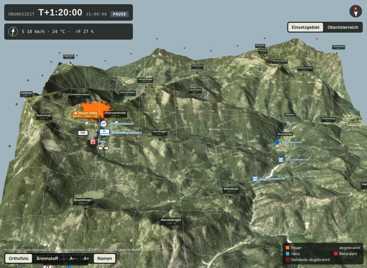The image size is (367, 268).
Task: Click the T+1:20:00 exercise time
Action: pyautogui.click(x=60, y=12)
